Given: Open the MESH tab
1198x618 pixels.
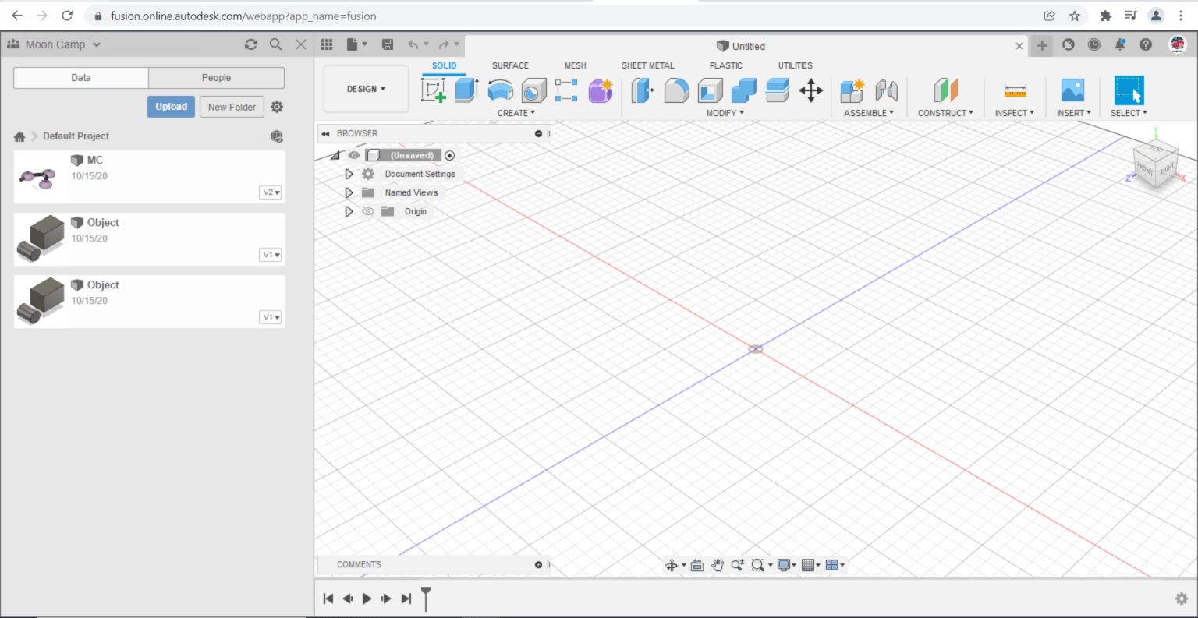Looking at the screenshot, I should coord(575,65).
